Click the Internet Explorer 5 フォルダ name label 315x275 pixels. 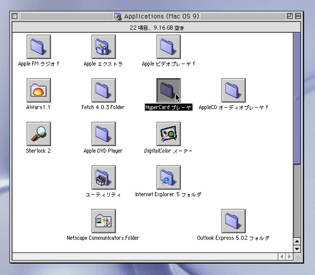coord(168,194)
